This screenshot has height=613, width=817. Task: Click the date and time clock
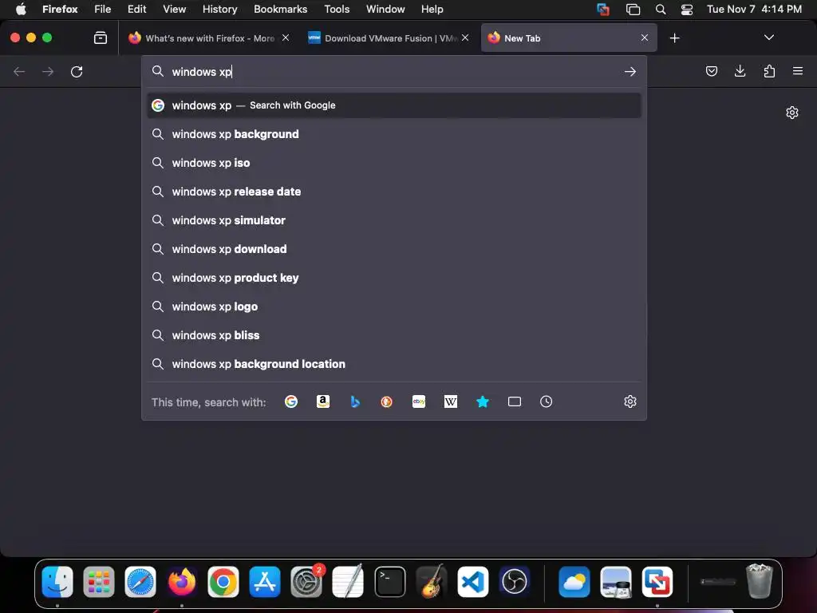(754, 9)
